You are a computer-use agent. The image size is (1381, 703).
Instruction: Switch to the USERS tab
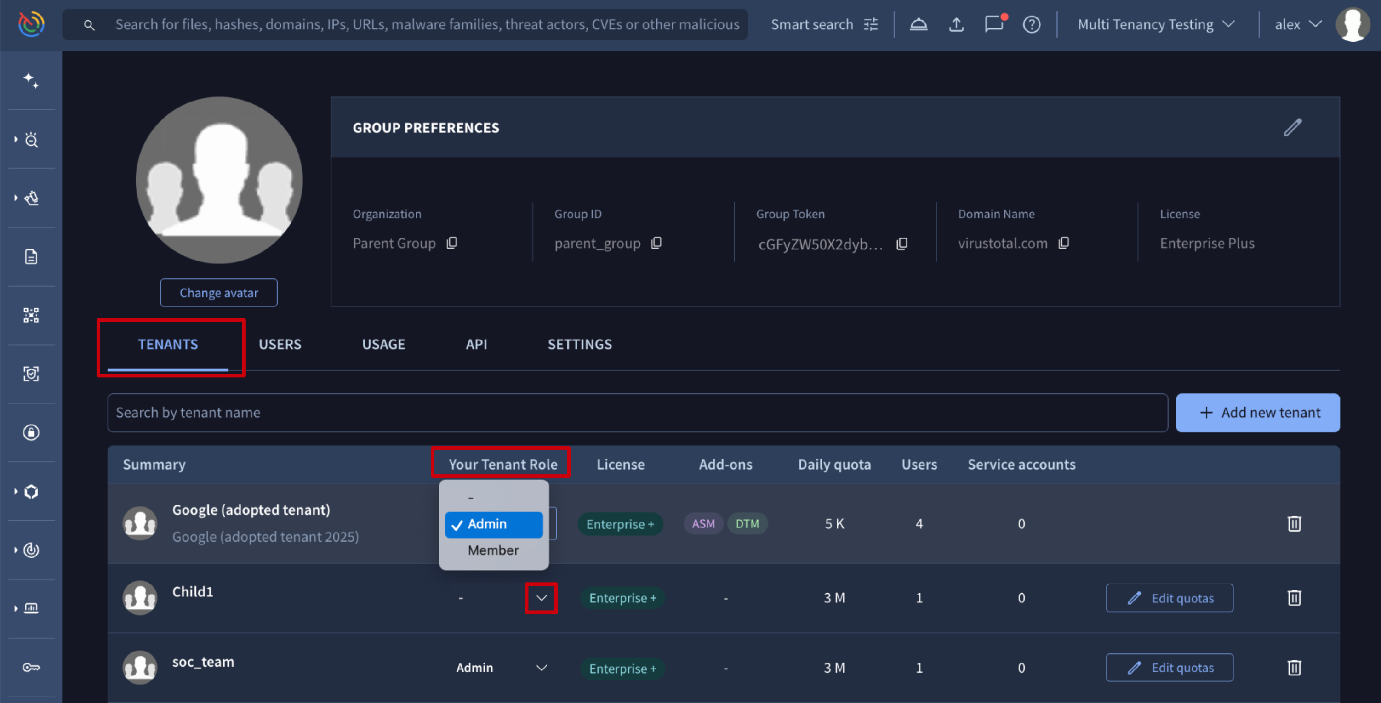(x=280, y=344)
